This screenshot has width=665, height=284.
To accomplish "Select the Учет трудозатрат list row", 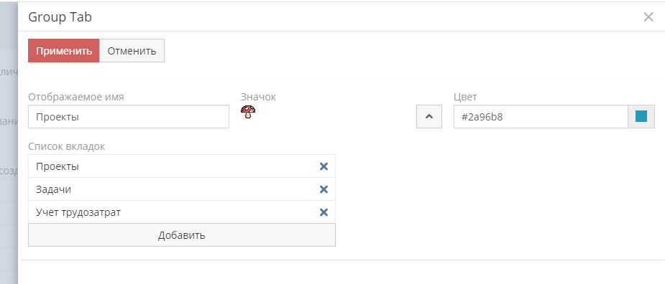I will (182, 212).
